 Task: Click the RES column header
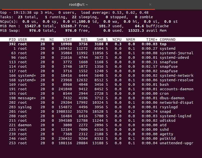(84, 39)
